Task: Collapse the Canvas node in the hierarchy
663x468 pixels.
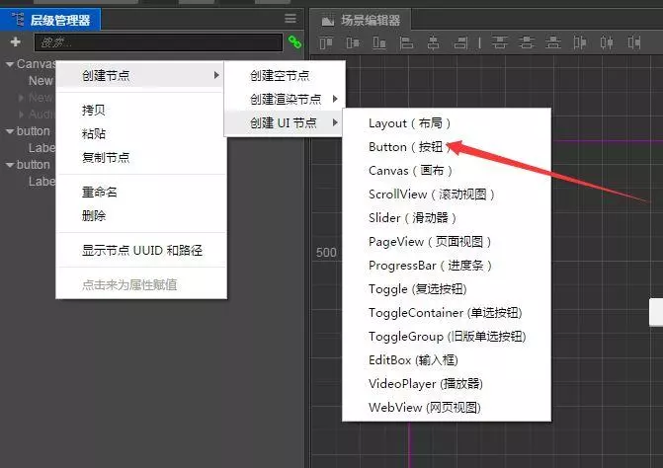Action: tap(10, 64)
